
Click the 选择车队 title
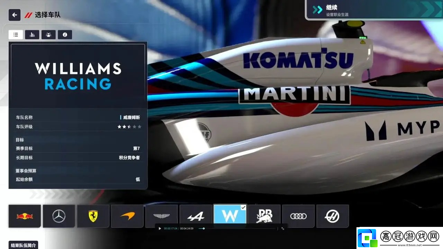48,15
